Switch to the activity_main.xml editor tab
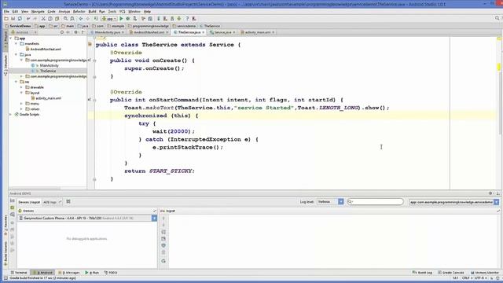 click(258, 32)
